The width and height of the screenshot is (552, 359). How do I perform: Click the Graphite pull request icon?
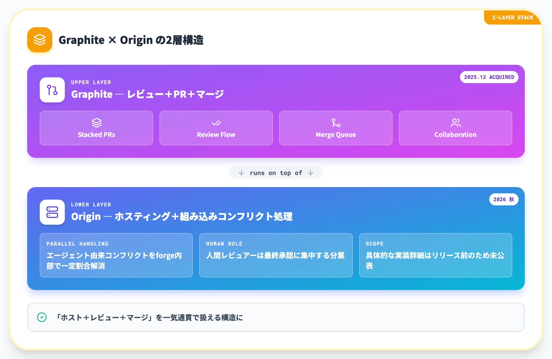tap(52, 90)
